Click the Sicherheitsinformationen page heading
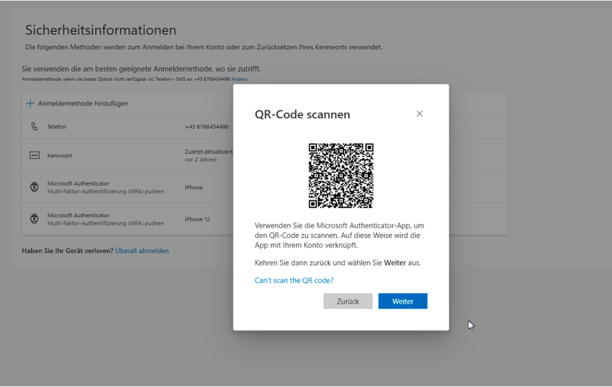 (101, 30)
